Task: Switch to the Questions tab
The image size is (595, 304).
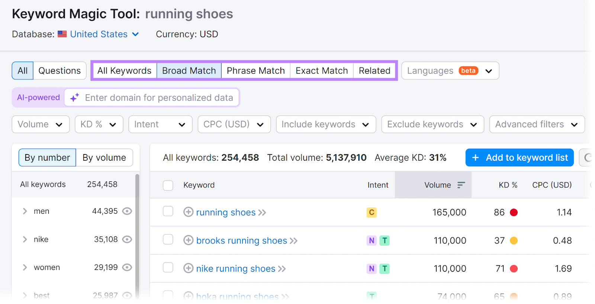Action: click(x=59, y=71)
